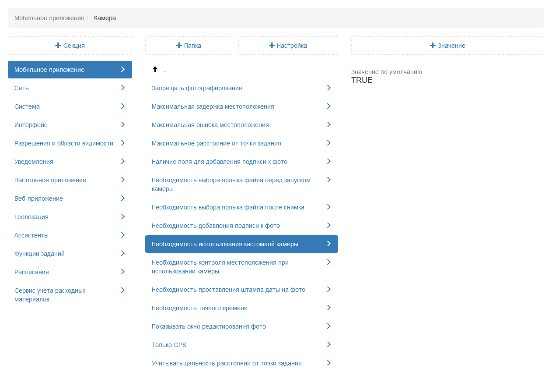Open the Расписание section

[70, 272]
